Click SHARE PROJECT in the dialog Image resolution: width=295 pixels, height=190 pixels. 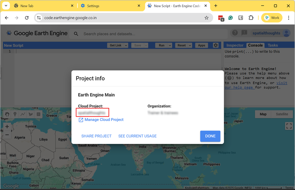click(96, 136)
